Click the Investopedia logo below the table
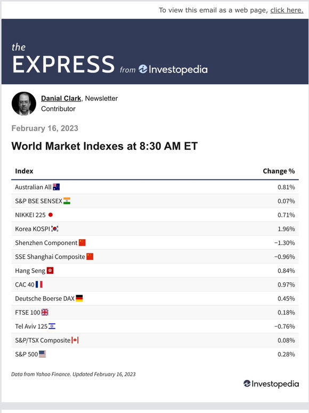Viewport: 309px width, 413px height. [271, 384]
